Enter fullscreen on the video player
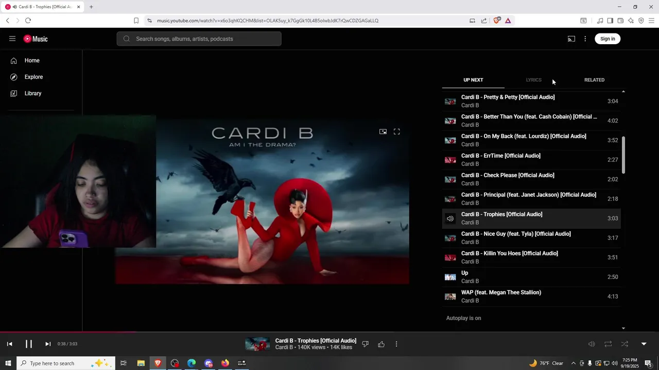659x370 pixels. tap(396, 132)
